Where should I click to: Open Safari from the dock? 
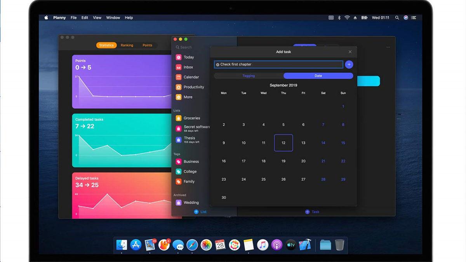coord(192,245)
